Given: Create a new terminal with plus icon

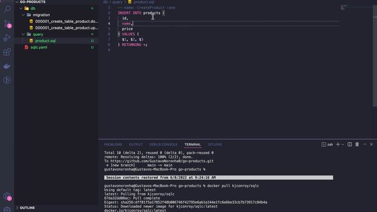Looking at the screenshot, I should pyautogui.click(x=338, y=144).
